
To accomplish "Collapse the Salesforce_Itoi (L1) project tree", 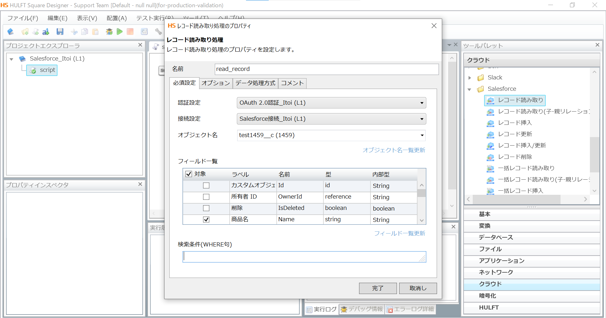I will (x=11, y=59).
